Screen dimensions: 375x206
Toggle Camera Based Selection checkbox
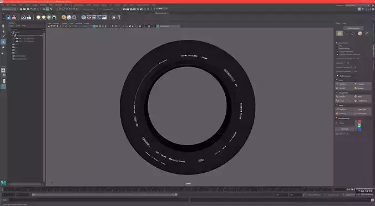tap(338, 51)
